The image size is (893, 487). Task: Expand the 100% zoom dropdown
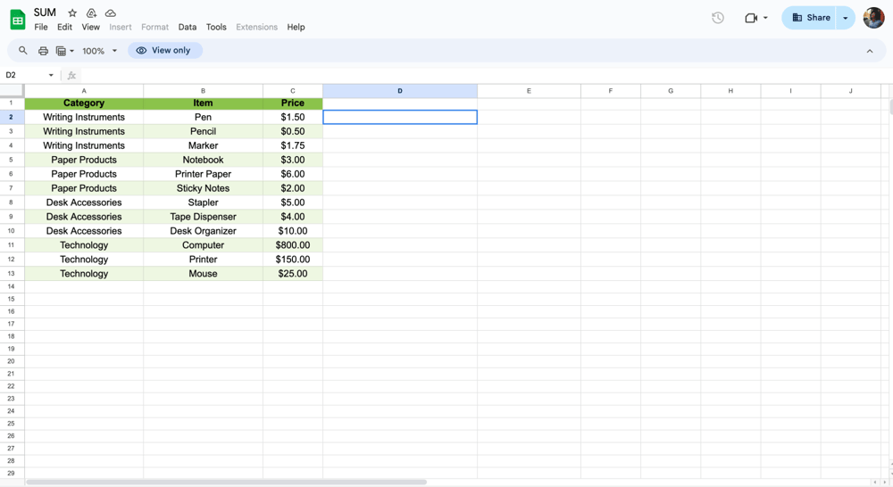[x=99, y=51]
